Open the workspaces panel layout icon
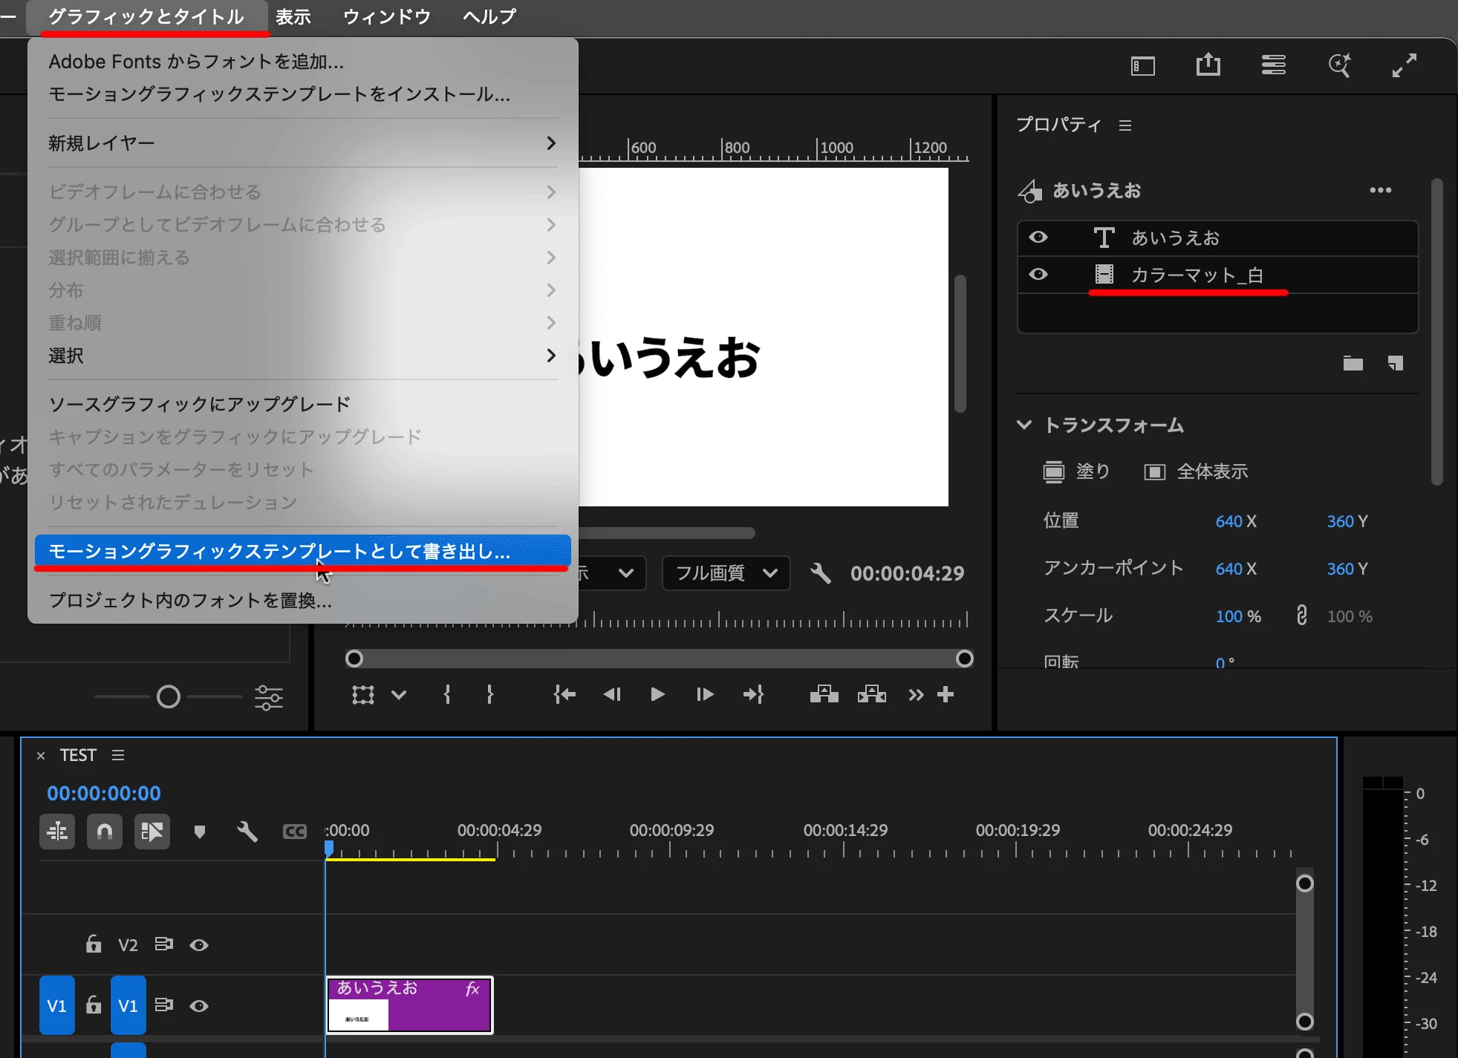This screenshot has width=1458, height=1058. point(1142,66)
